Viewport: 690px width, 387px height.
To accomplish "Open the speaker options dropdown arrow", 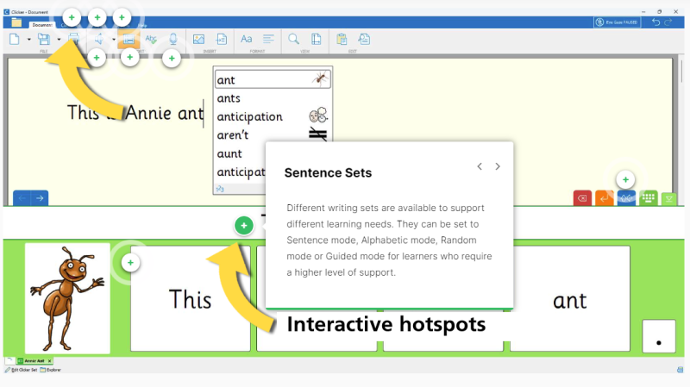I will pyautogui.click(x=114, y=40).
